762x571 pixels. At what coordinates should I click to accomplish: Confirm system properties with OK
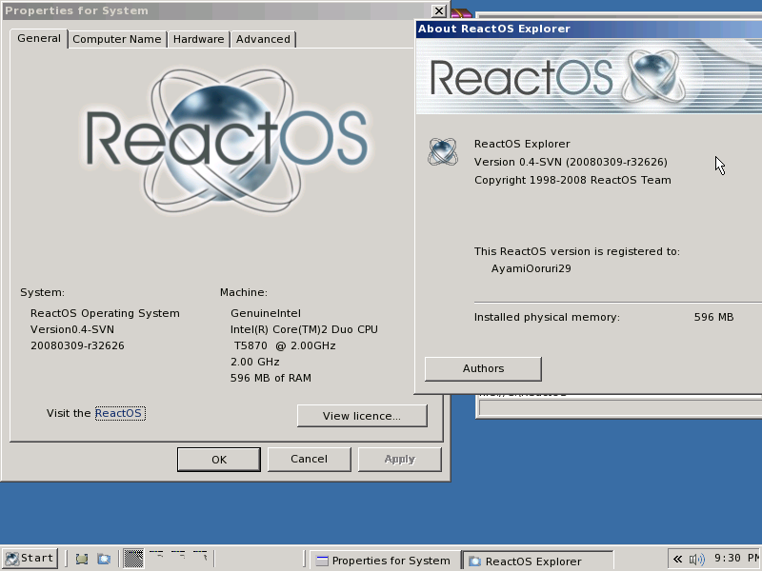coord(219,460)
